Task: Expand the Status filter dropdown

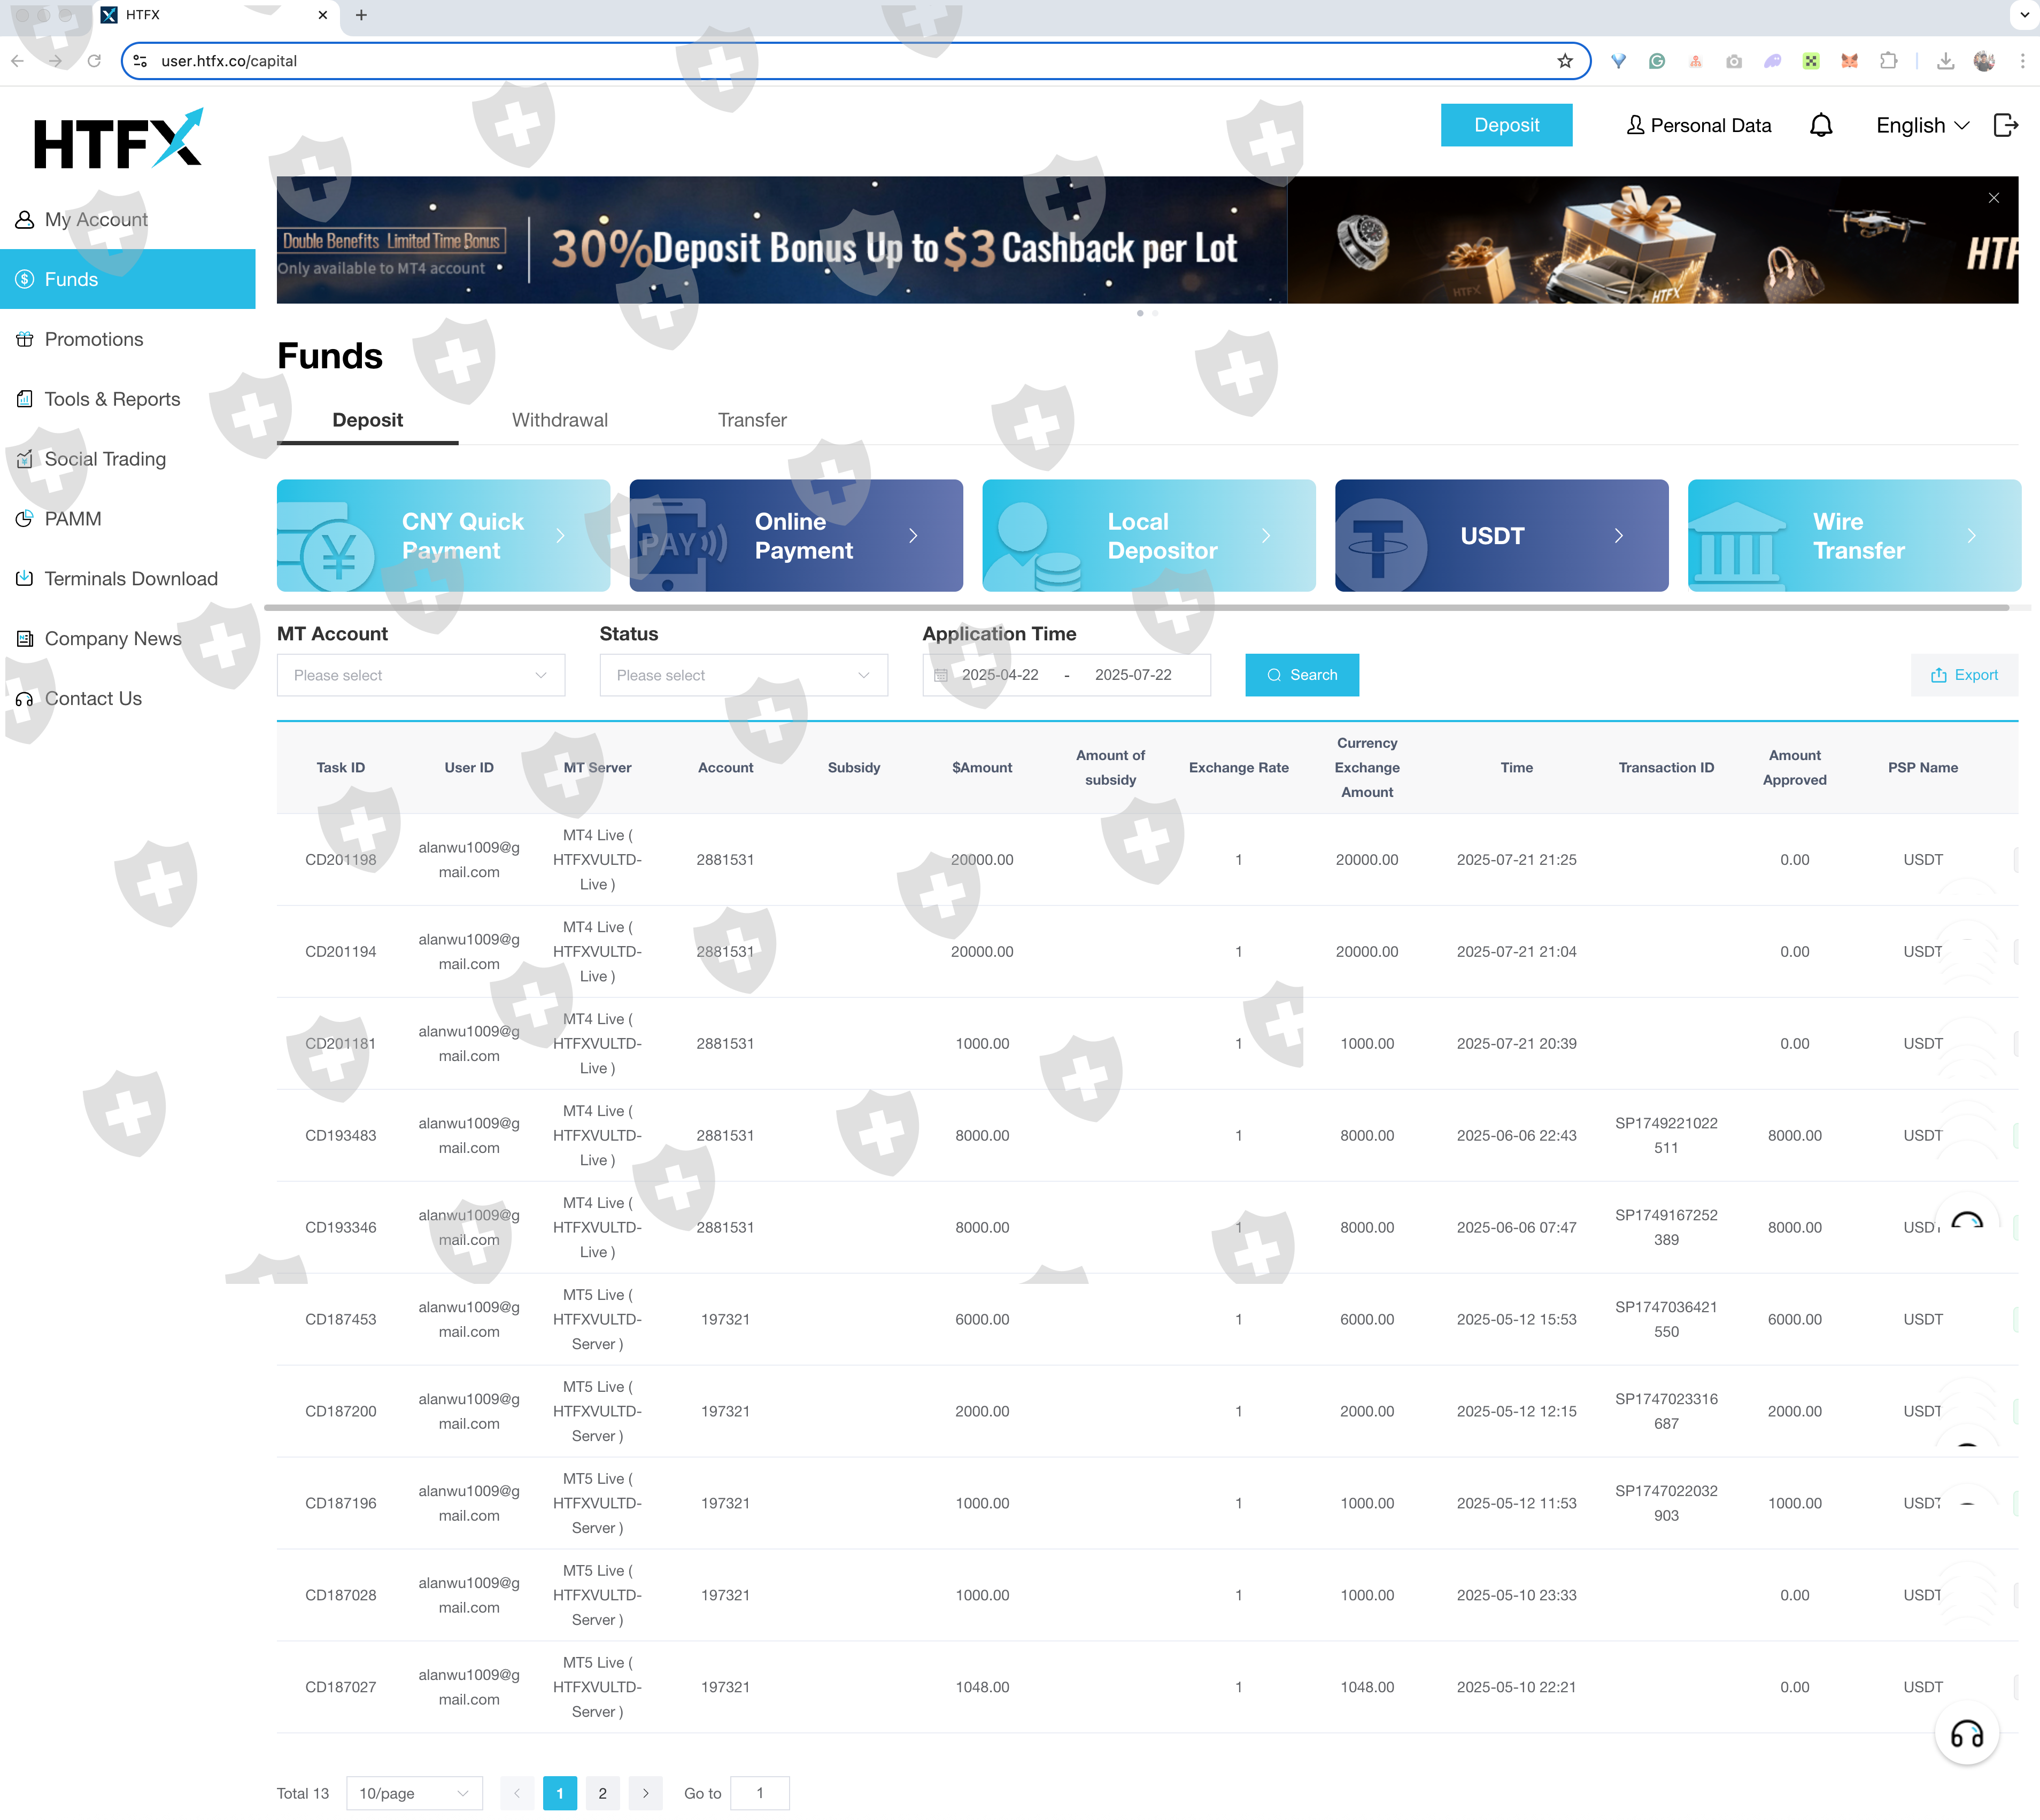Action: point(743,675)
